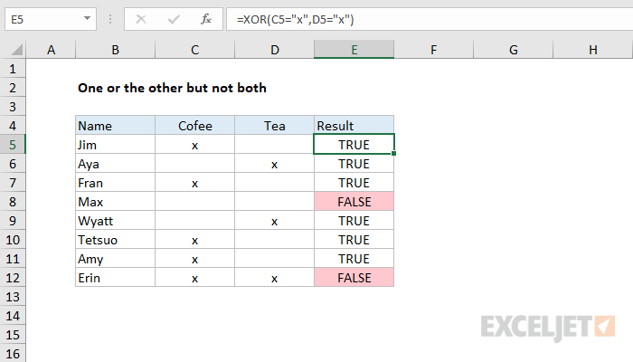Open the Insert Function fx button
Image resolution: width=633 pixels, height=362 pixels.
[x=206, y=19]
